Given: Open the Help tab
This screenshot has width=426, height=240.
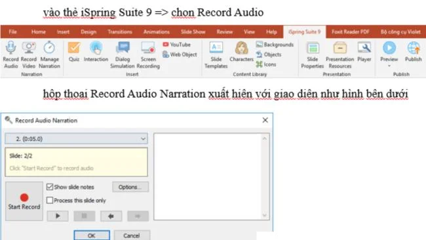Looking at the screenshot, I should pos(271,31).
